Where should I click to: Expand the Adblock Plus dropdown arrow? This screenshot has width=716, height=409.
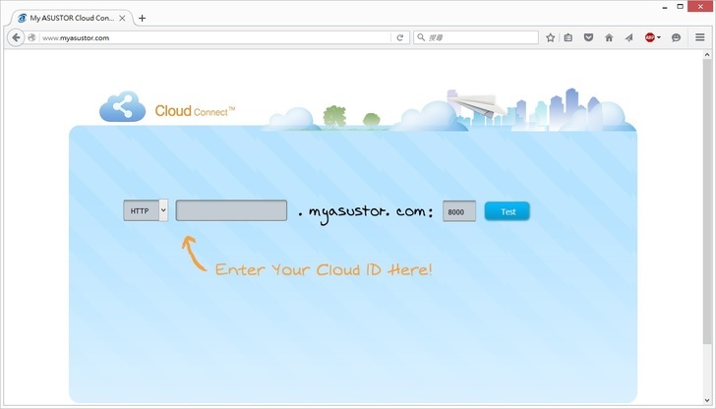[659, 37]
